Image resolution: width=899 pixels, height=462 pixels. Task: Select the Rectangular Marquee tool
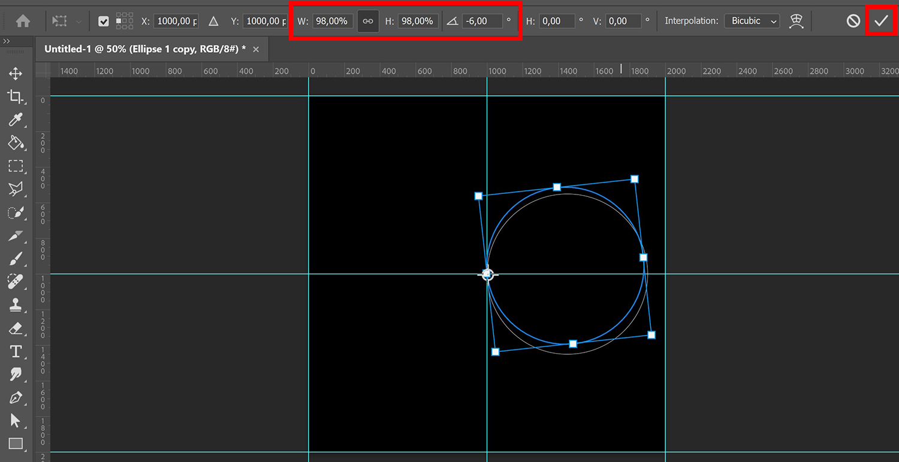point(16,166)
